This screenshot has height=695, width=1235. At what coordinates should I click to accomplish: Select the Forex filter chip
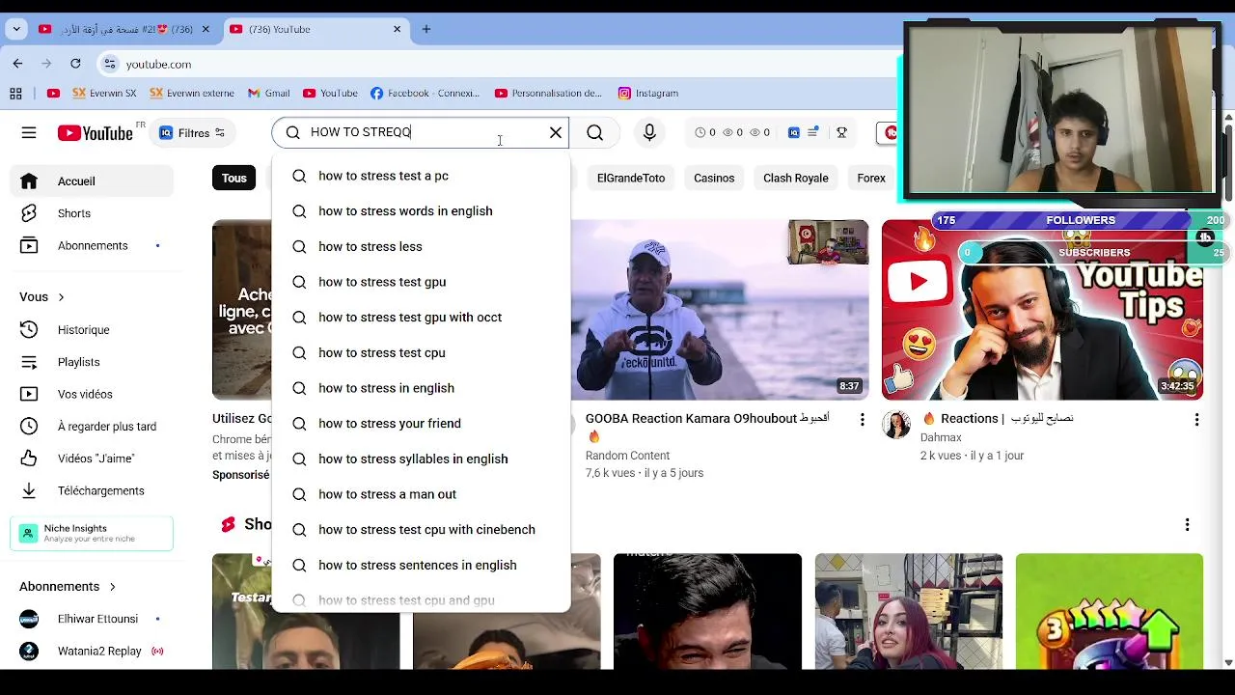point(871,178)
